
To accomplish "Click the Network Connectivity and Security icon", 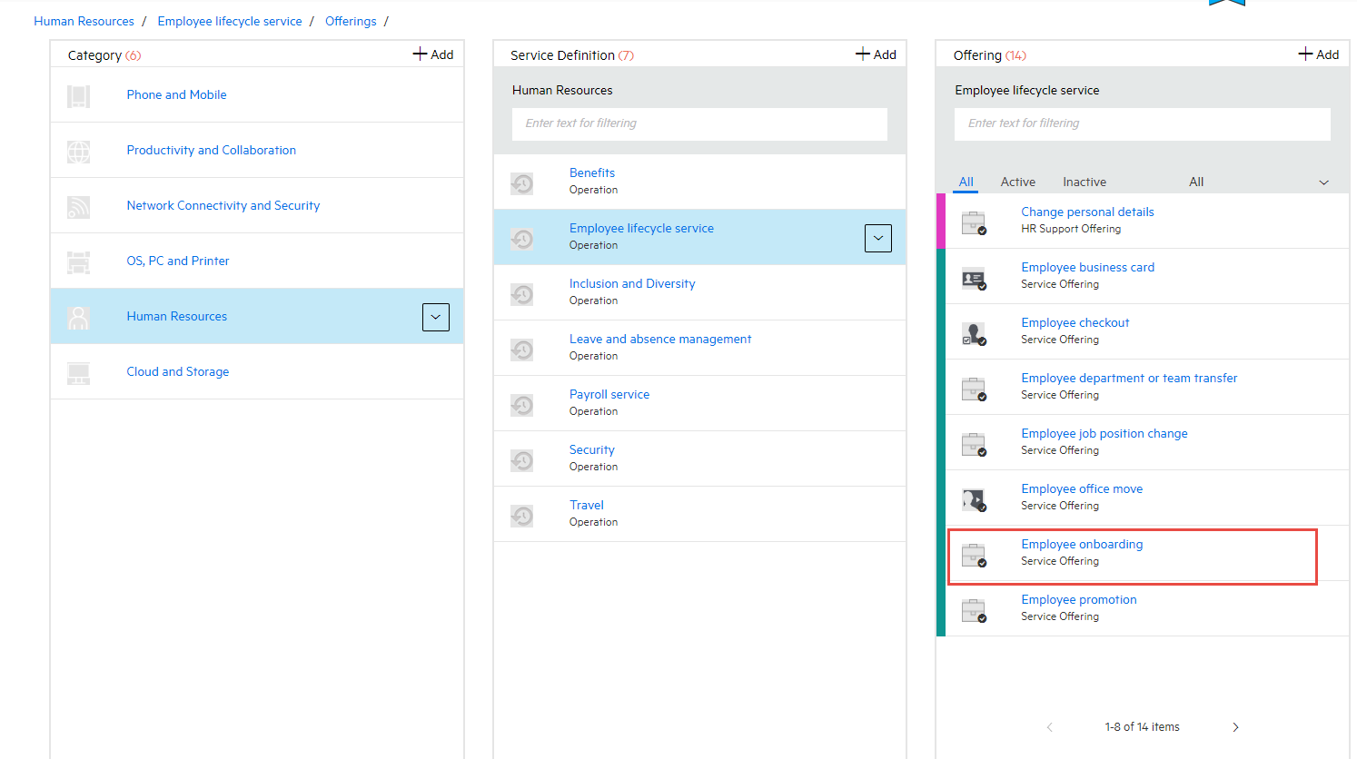I will click(x=79, y=205).
